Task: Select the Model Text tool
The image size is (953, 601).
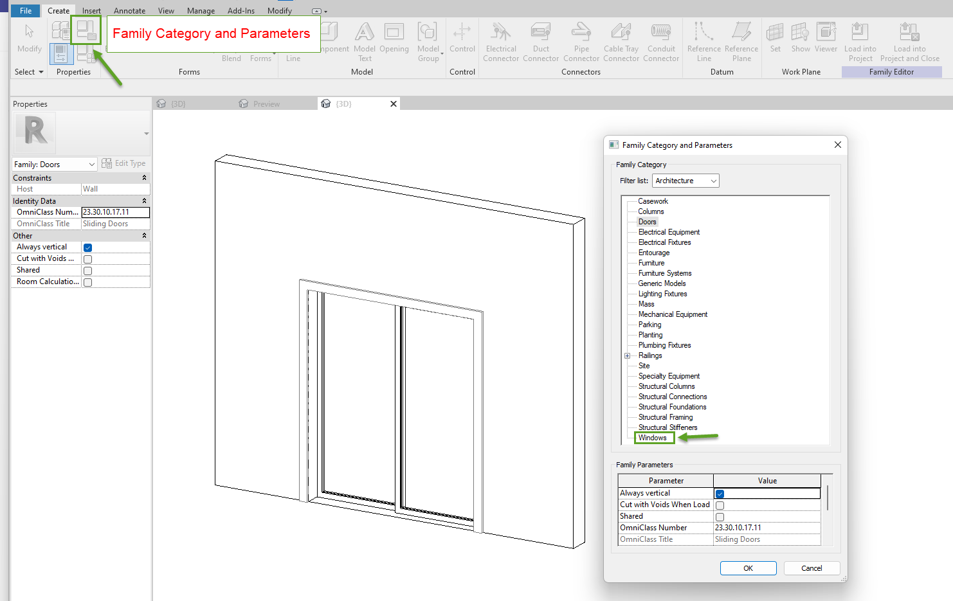Action: click(364, 42)
